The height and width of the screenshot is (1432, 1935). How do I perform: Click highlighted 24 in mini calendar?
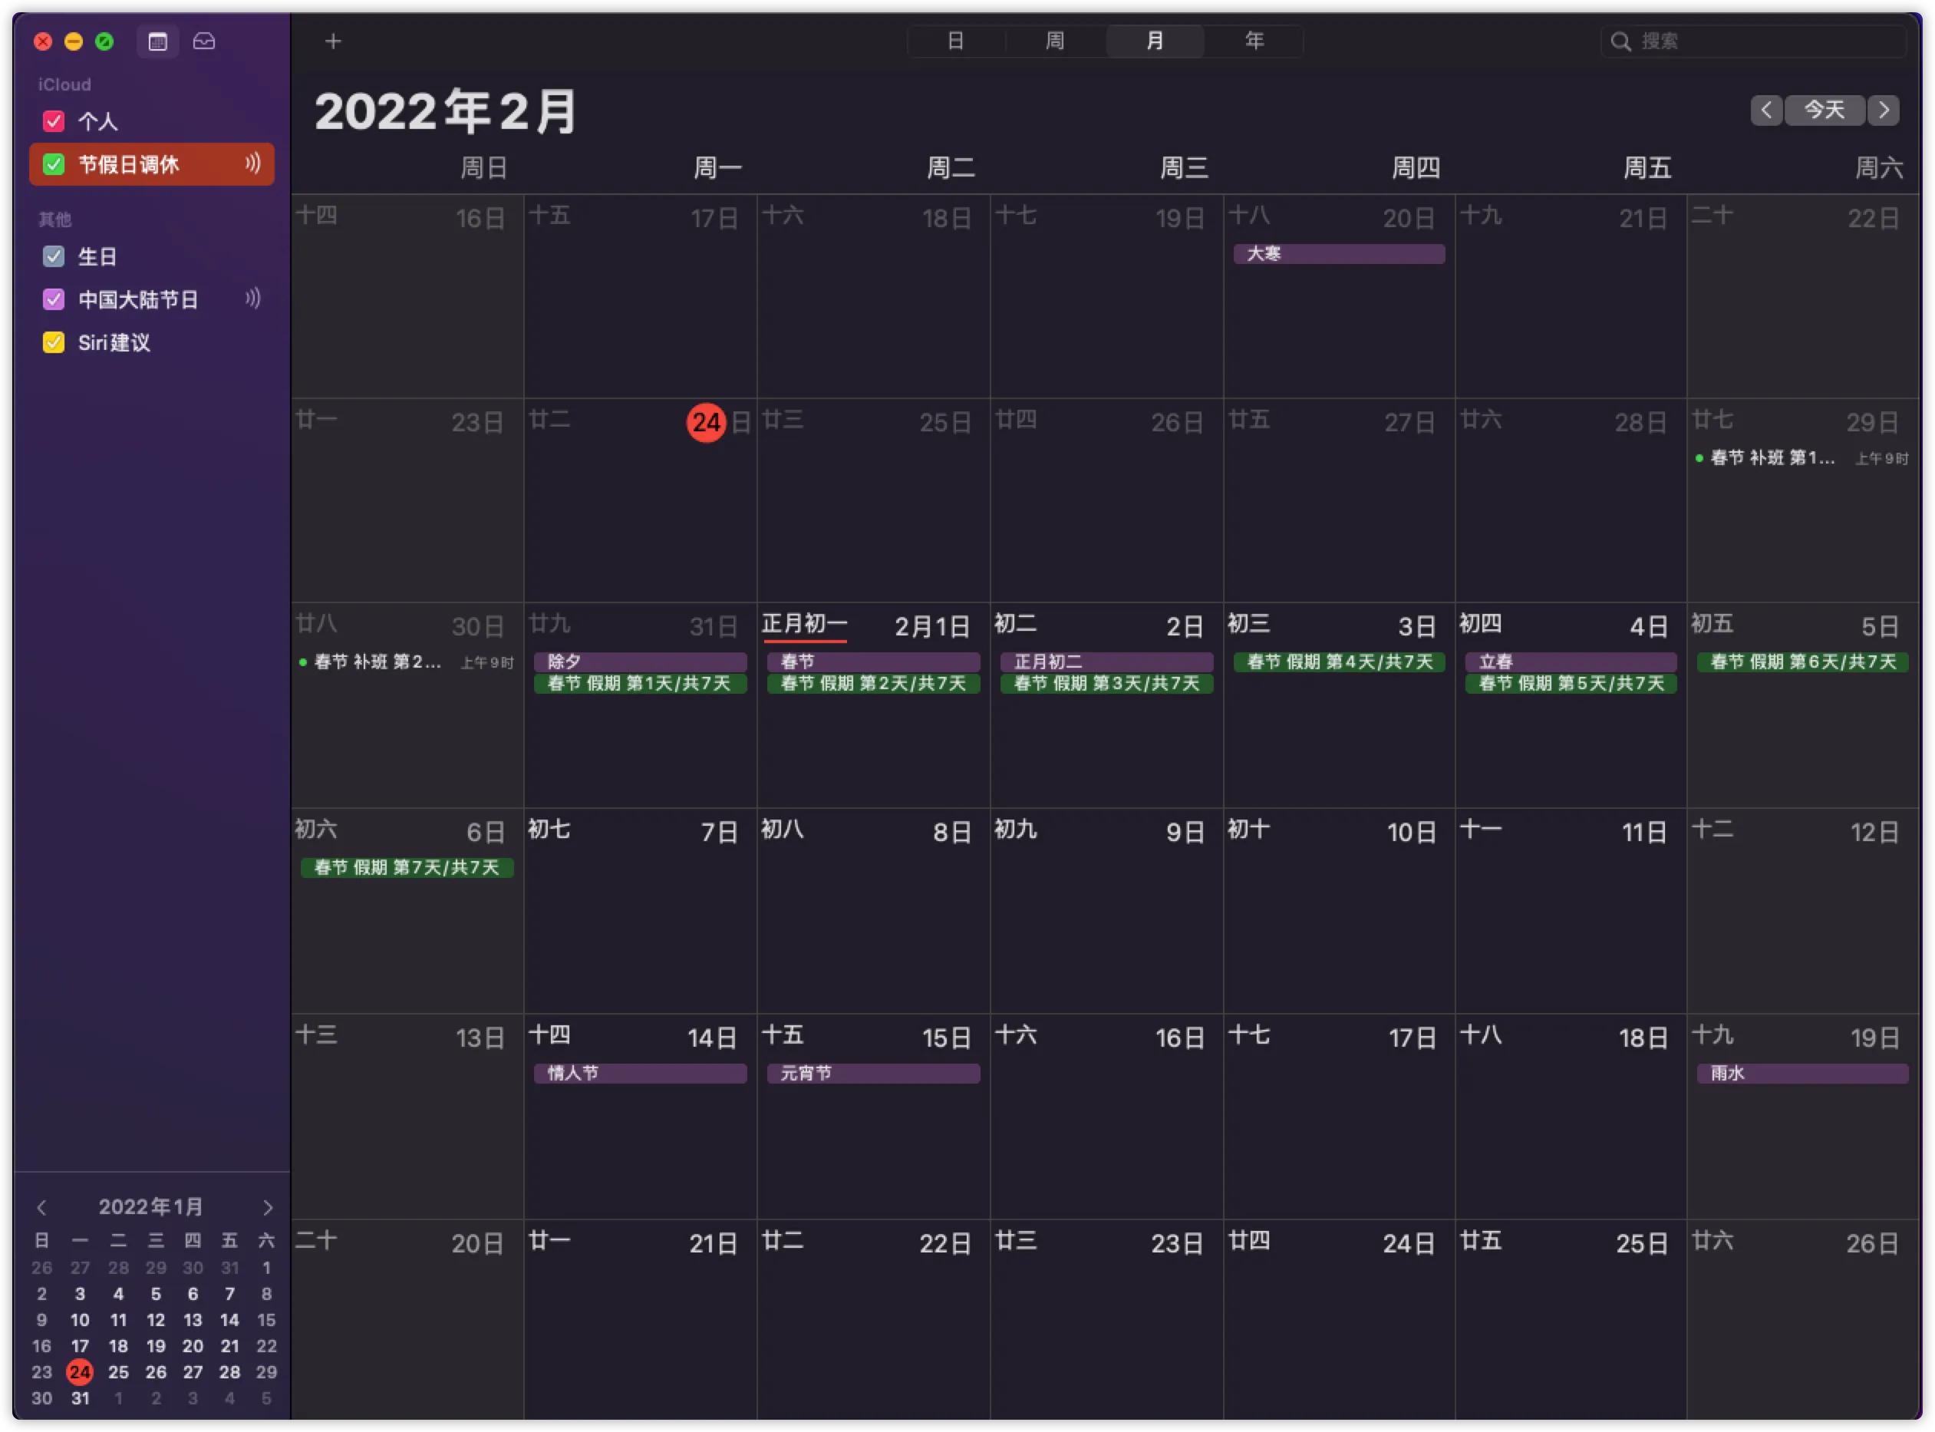click(x=80, y=1372)
